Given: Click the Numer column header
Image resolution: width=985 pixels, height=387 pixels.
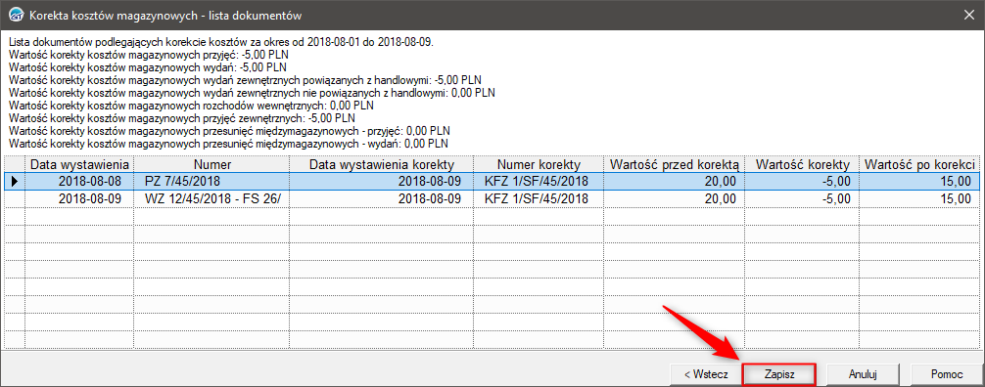Looking at the screenshot, I should pyautogui.click(x=212, y=164).
